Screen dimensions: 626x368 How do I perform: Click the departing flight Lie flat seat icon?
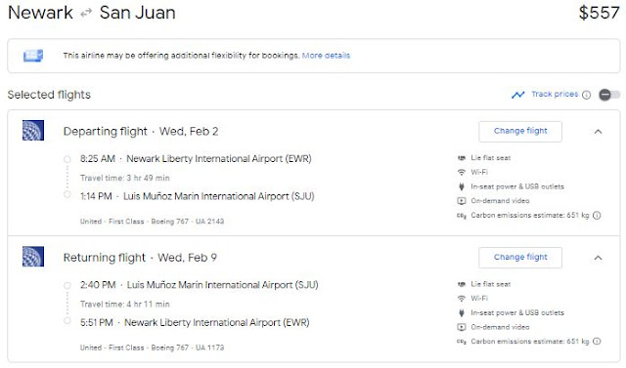[462, 158]
